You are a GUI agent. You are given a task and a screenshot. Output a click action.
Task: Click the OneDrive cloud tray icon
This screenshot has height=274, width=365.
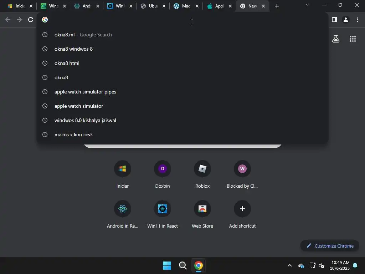(301, 265)
